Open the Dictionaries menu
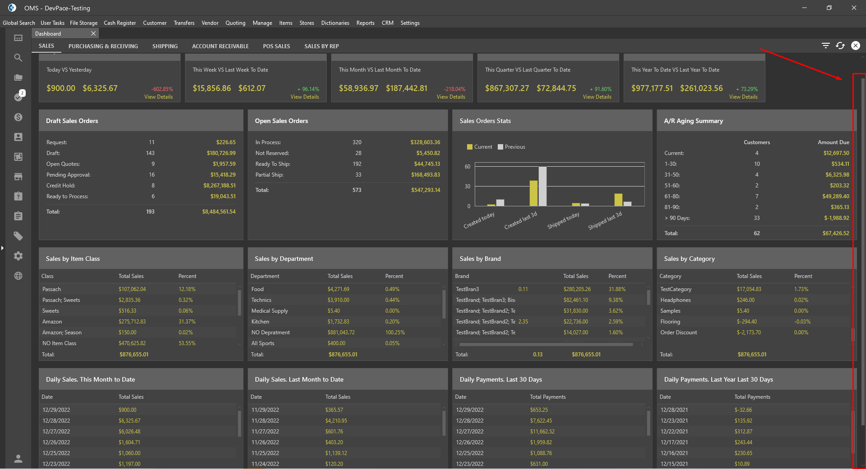Viewport: 866px width, 469px height. (335, 23)
